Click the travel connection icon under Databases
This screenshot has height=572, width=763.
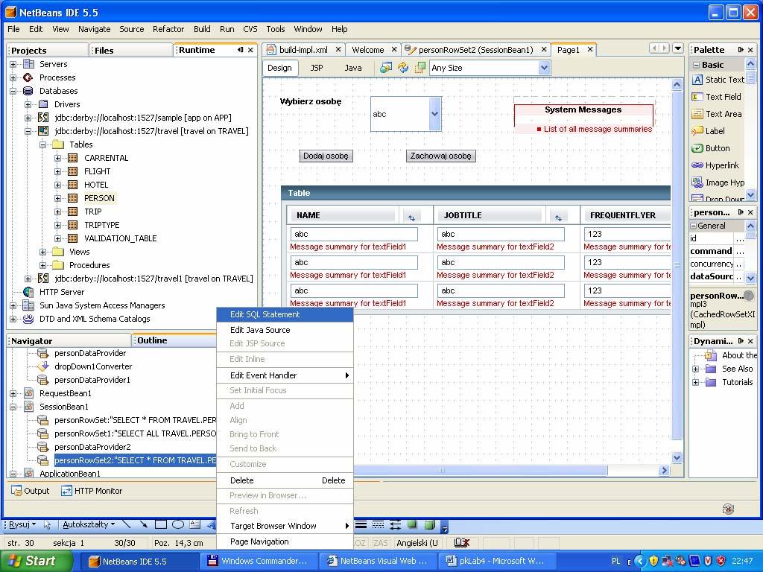coord(43,131)
